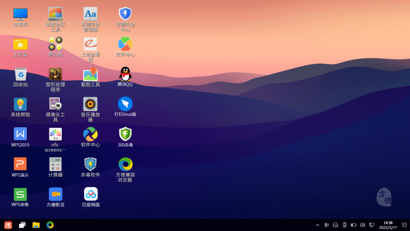Image resolution: width=410 pixels, height=231 pixels.
Task: Open file manager from the taskbar
Action: pos(36,225)
